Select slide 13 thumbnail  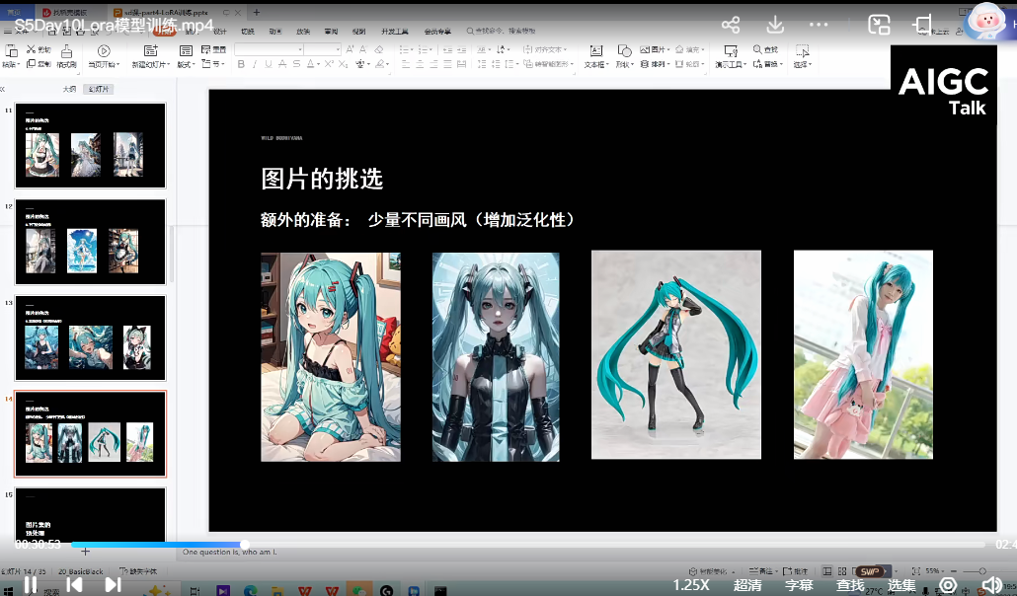pos(90,337)
